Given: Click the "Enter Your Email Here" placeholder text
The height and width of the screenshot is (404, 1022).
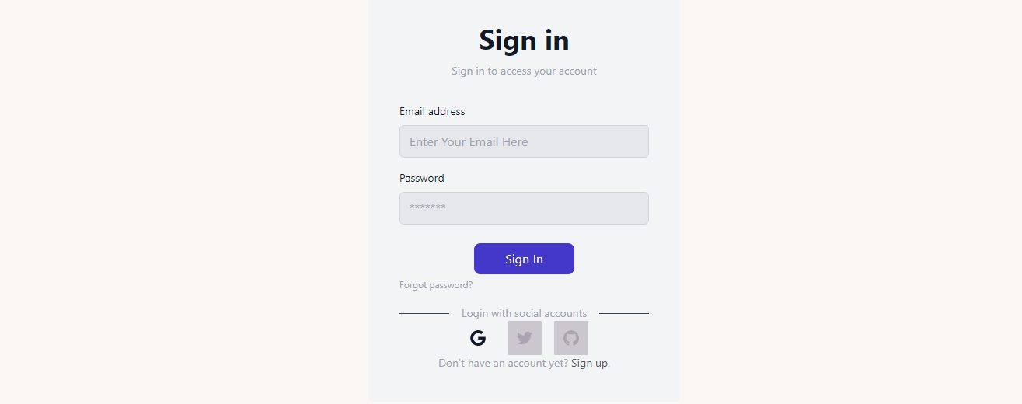Looking at the screenshot, I should coord(469,142).
